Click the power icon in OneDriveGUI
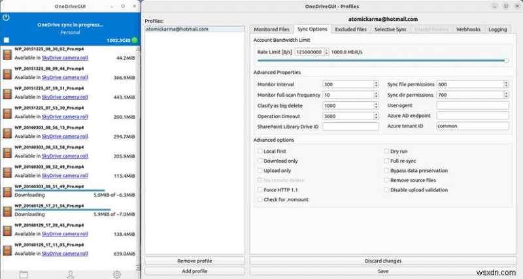Image resolution: width=523 pixels, height=279 pixels. click(6, 18)
